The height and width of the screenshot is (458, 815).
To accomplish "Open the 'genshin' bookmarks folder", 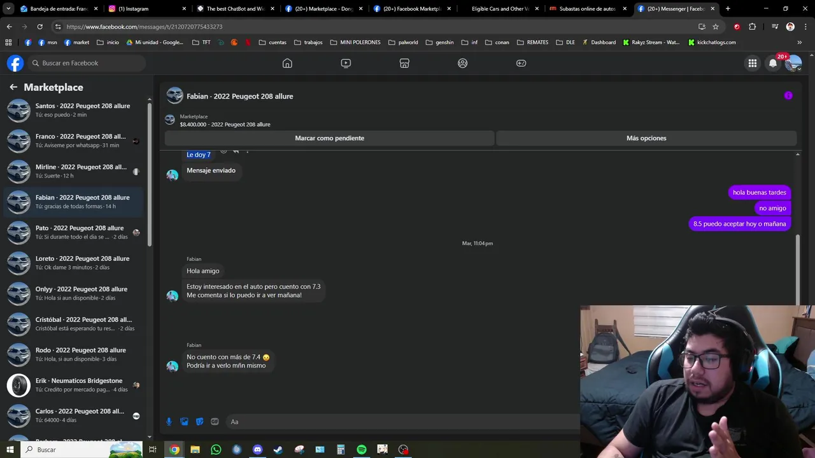I will 439,43.
